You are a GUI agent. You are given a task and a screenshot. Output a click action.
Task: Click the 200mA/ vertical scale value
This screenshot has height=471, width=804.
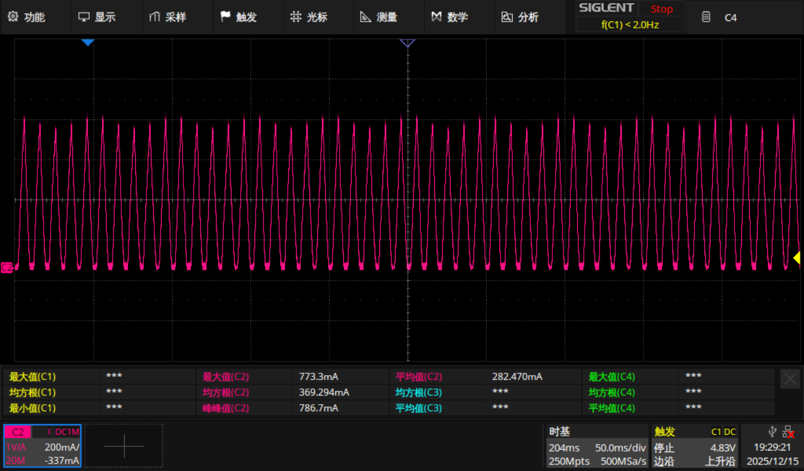(x=62, y=447)
